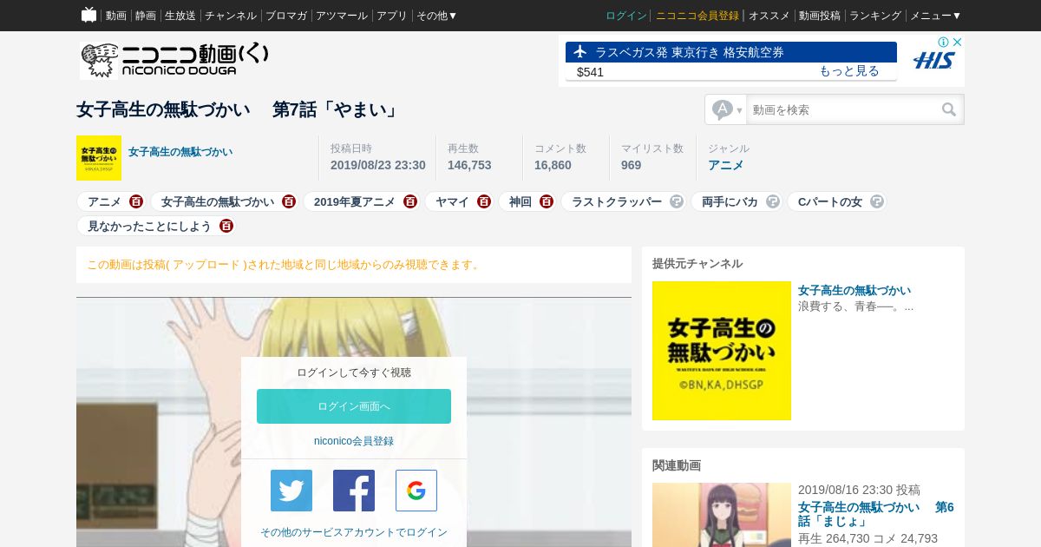1041x547 pixels.
Task: Open dictionary icon for 2019年夏アニメ tag
Action: tap(410, 201)
